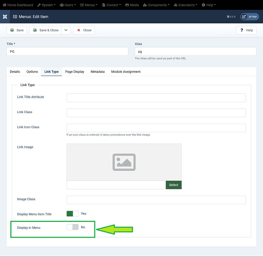Switch to the Page Display tab

(x=75, y=72)
